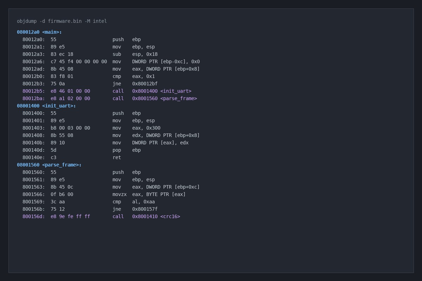Viewport: 422px width, 281px height.
Task: Click address 80012ba call line
Action: click(110, 98)
